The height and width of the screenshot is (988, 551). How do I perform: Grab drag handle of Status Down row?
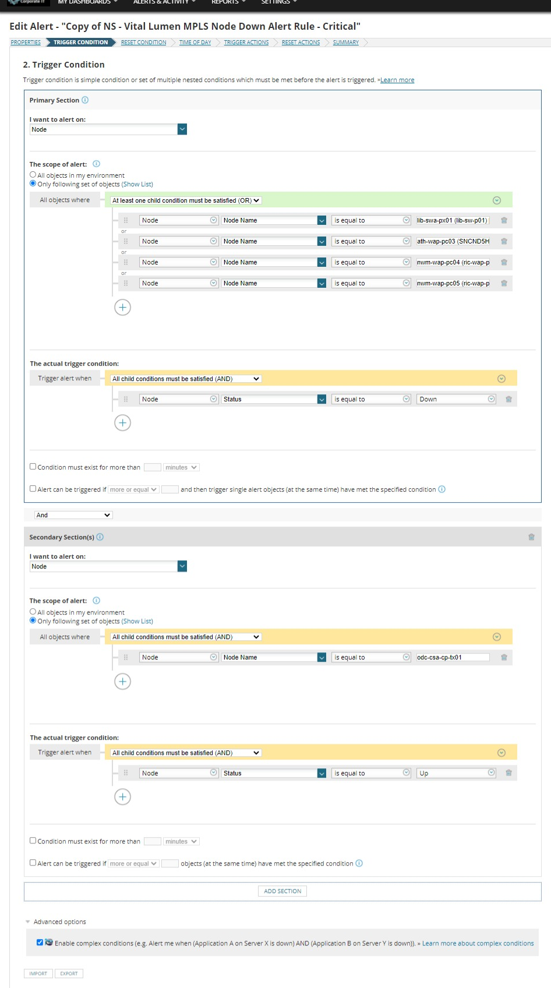[125, 399]
